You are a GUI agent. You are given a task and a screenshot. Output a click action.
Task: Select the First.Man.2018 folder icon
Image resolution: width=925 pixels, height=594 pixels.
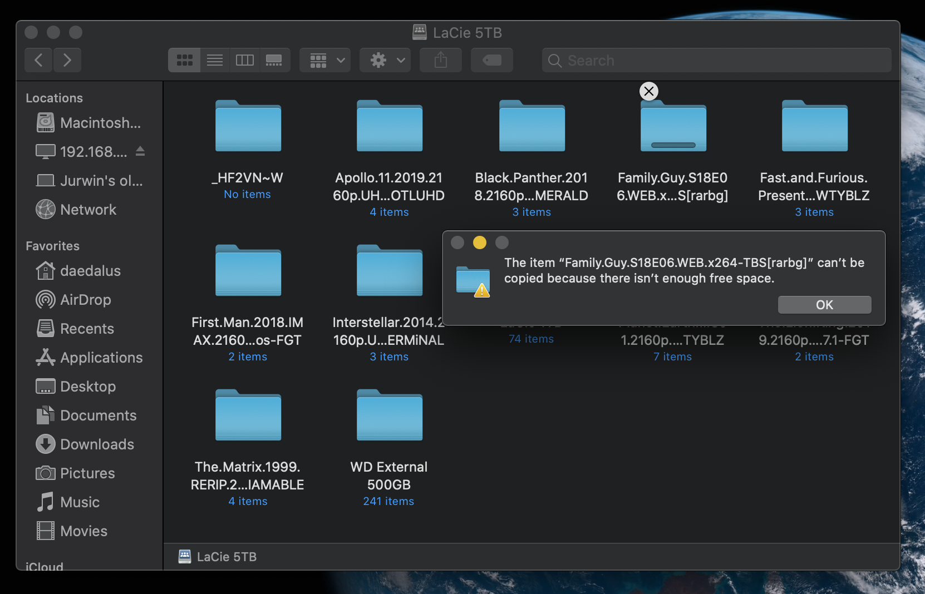tap(248, 270)
